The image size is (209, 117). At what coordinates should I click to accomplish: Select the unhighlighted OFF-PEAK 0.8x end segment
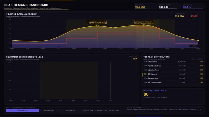(x=114, y=110)
